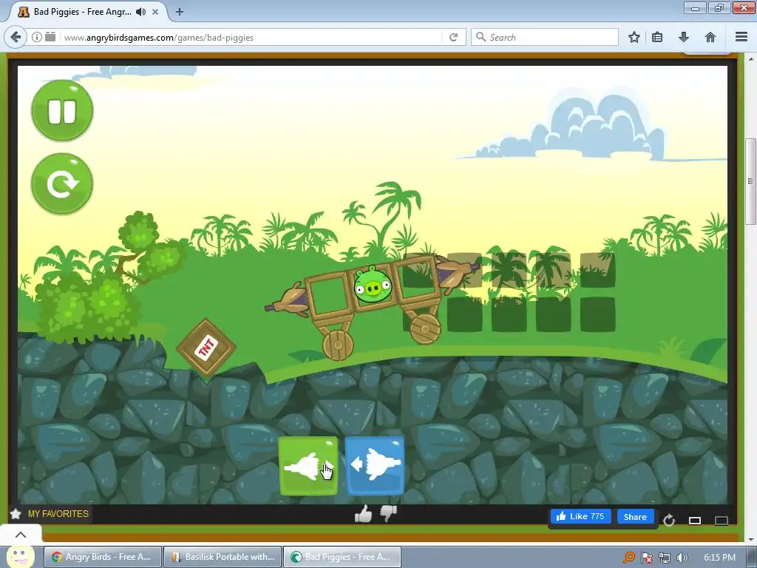
Task: Close the Bad Piggies tab
Action: pos(155,12)
